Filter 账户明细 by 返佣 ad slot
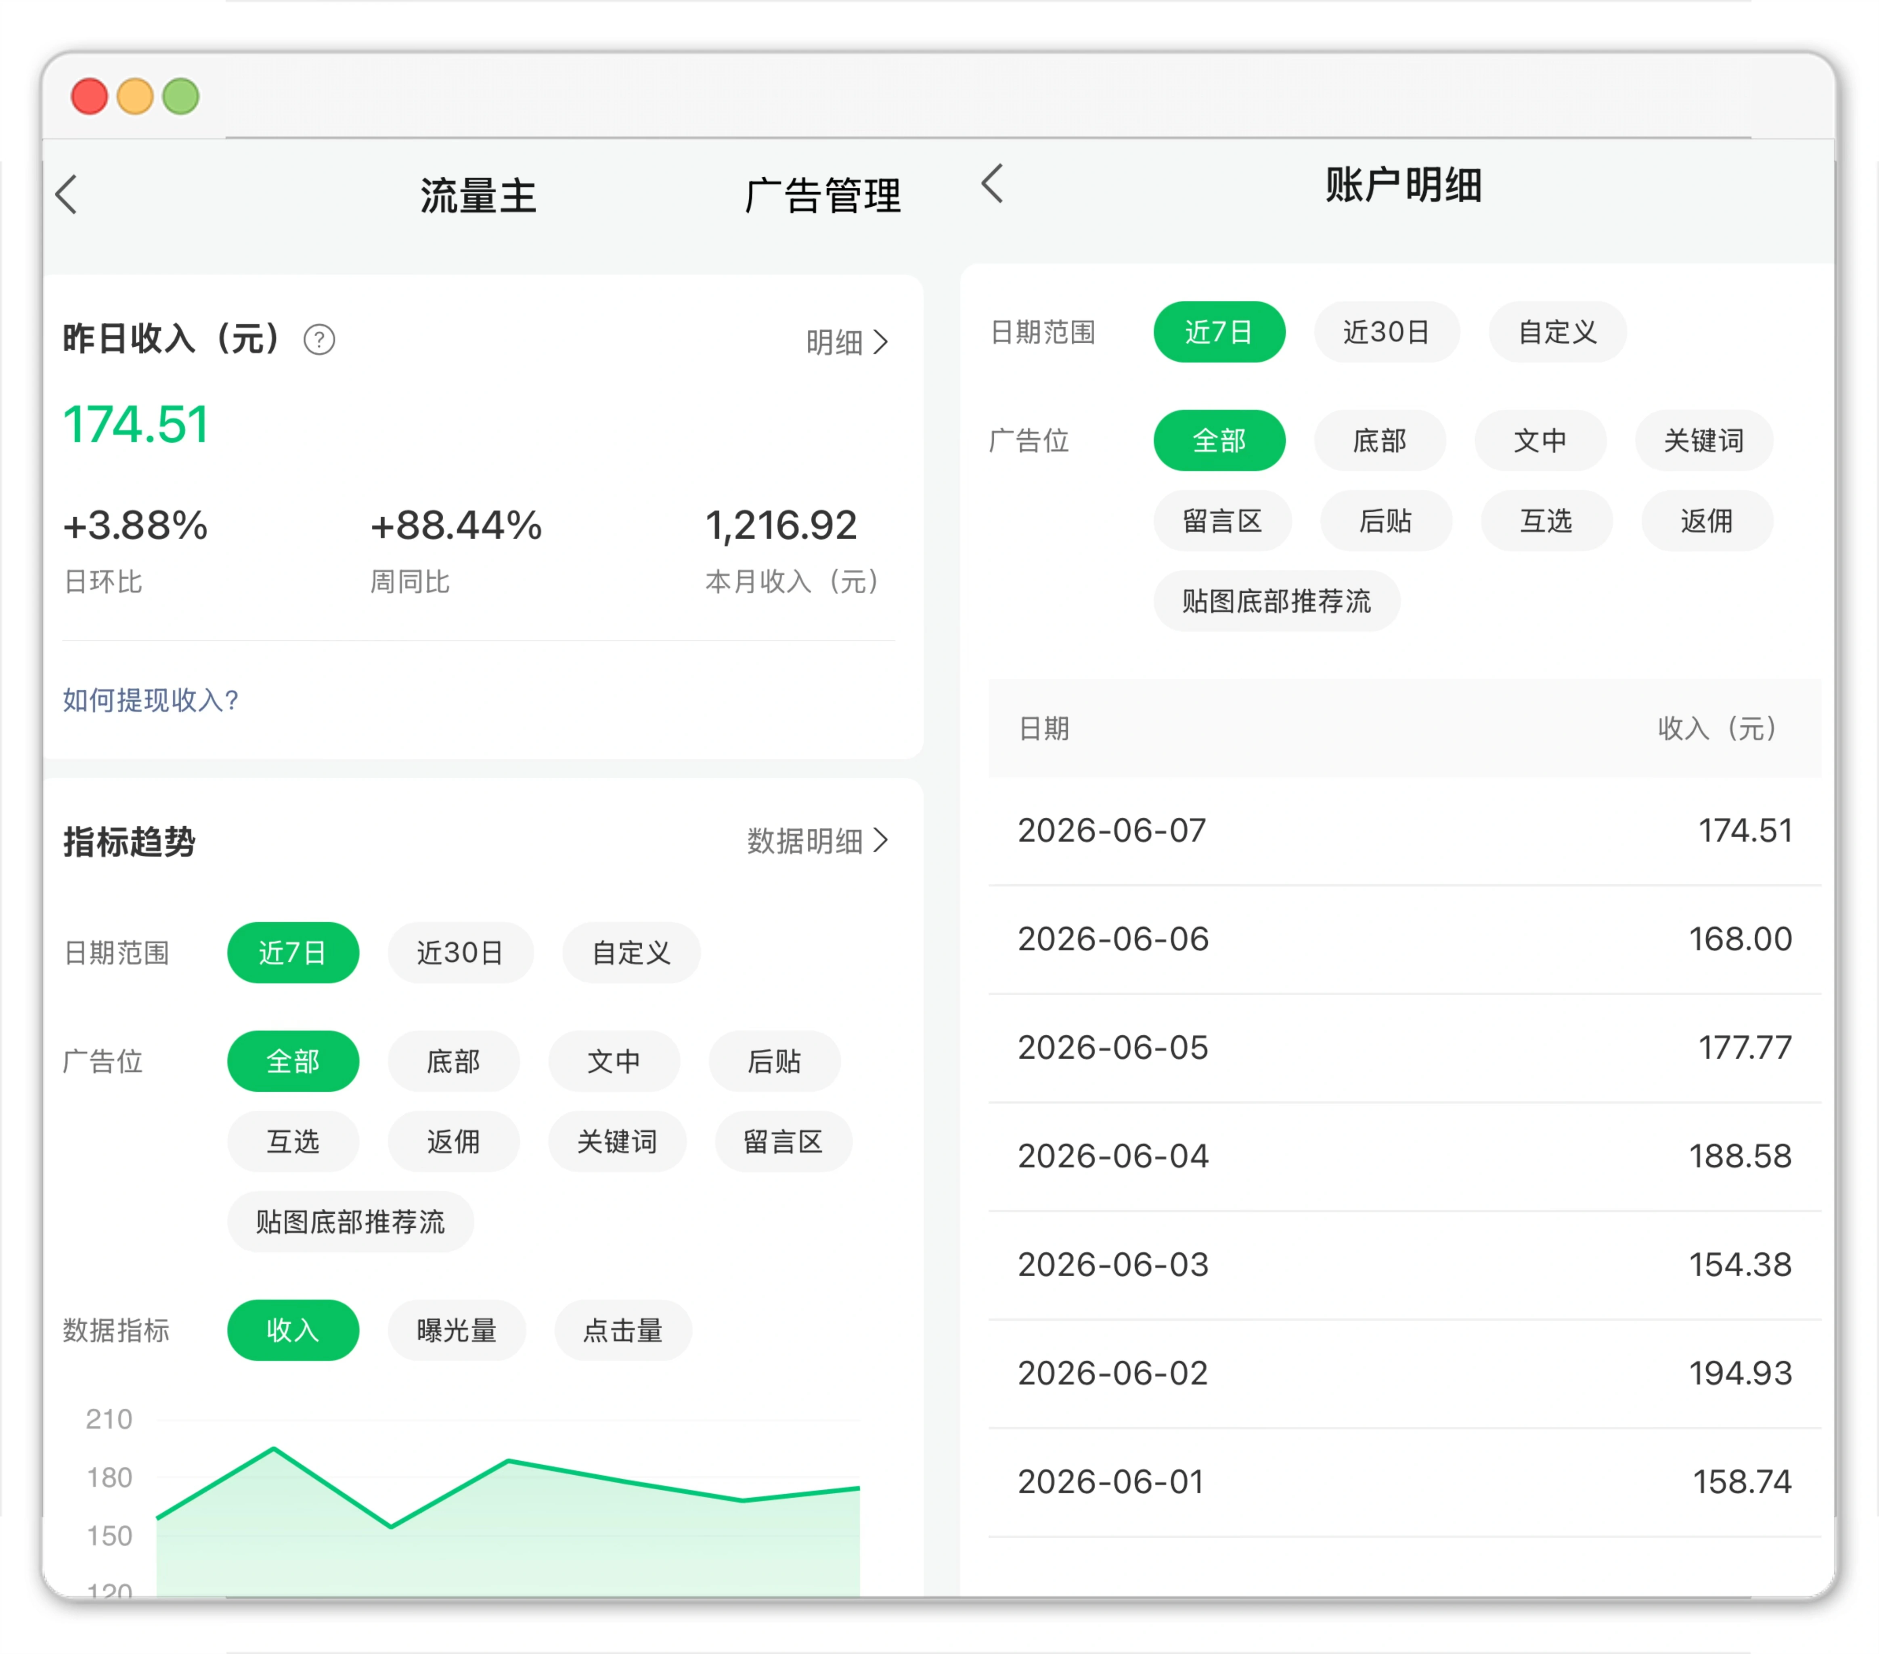Image resolution: width=1879 pixels, height=1654 pixels. pyautogui.click(x=1707, y=521)
